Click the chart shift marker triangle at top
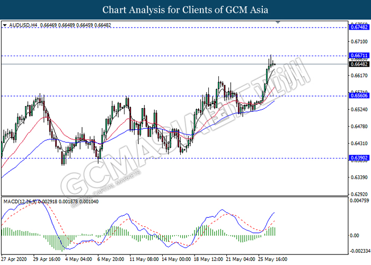The height and width of the screenshot is (265, 371). pos(278,22)
